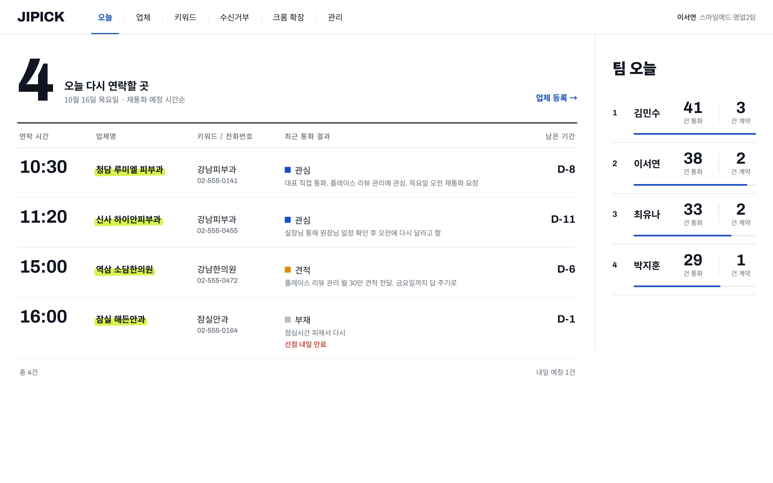Click 박지훈's progress bar
The image size is (773, 483).
tap(694, 286)
